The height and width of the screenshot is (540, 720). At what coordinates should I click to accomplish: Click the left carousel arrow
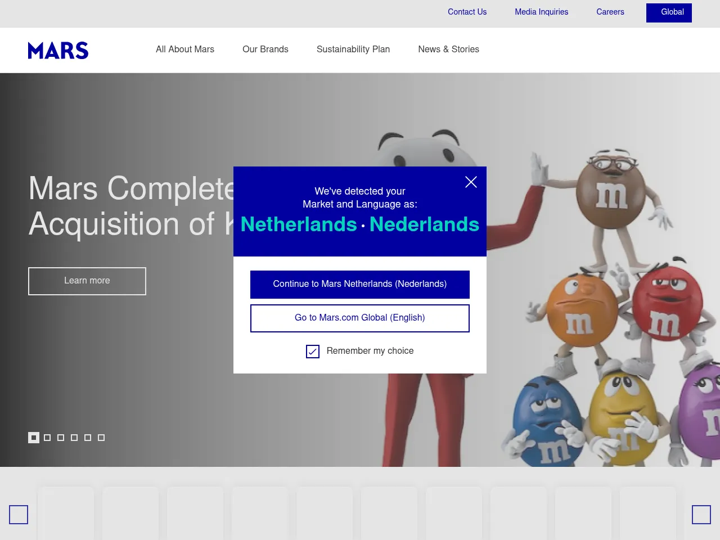point(18,514)
